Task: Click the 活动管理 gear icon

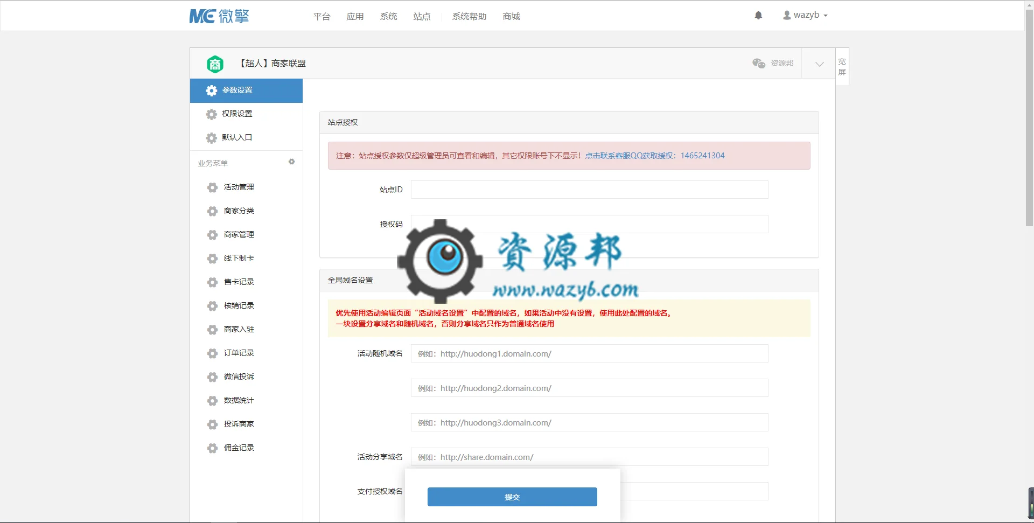Action: pyautogui.click(x=213, y=187)
